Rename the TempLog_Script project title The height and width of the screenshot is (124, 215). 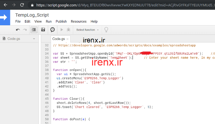coord(32,15)
